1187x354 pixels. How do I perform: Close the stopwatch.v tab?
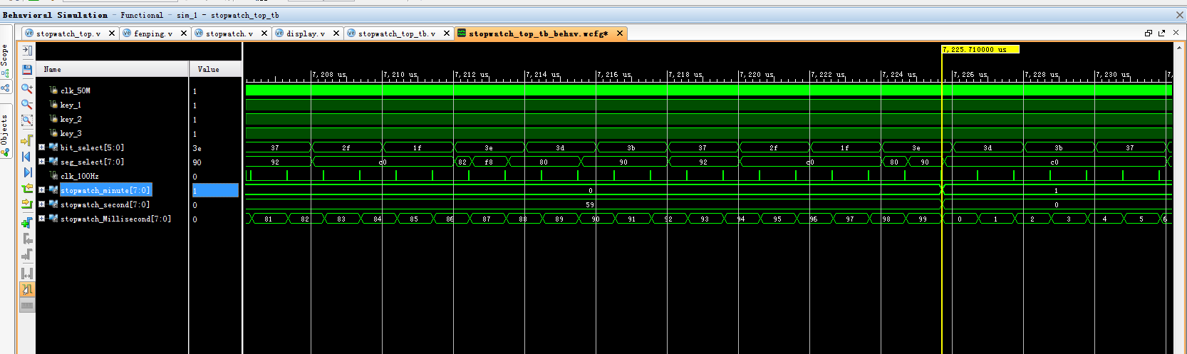point(264,33)
